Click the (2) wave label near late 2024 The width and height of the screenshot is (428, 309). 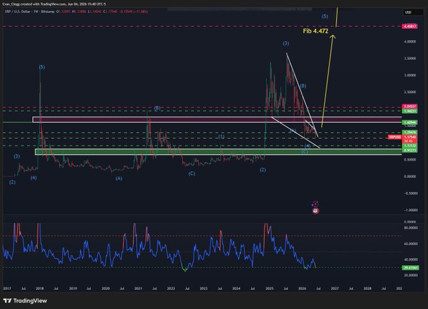(x=262, y=170)
